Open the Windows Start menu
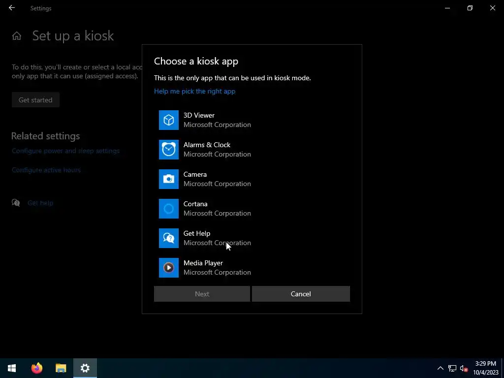Image resolution: width=504 pixels, height=378 pixels. tap(12, 368)
